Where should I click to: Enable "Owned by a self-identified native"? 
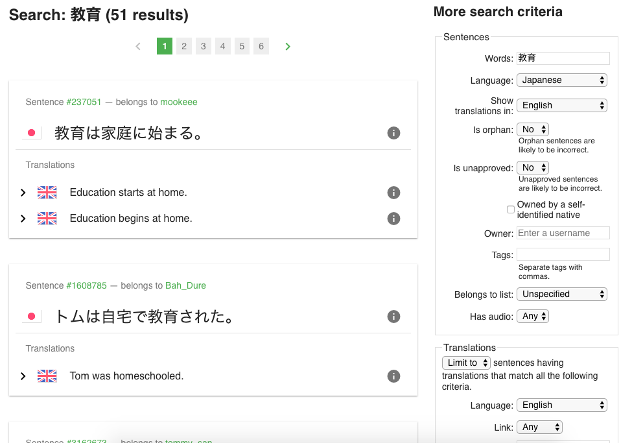[510, 209]
